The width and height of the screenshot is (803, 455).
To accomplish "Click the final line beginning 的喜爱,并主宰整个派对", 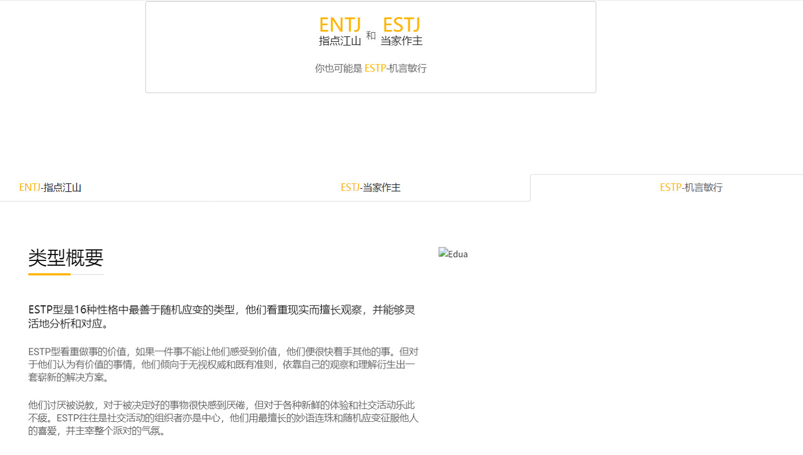I will pos(96,431).
